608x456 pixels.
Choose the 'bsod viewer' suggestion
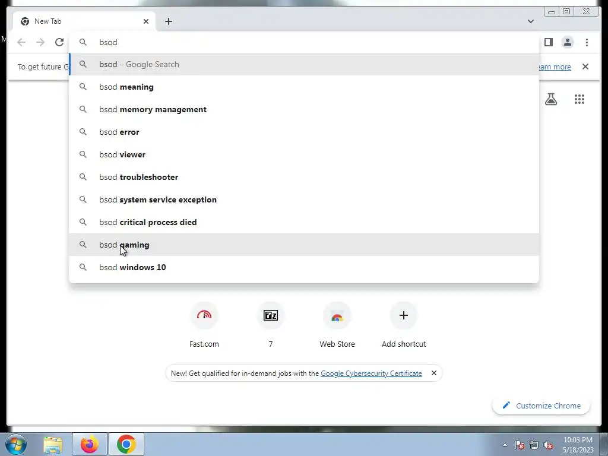(304, 154)
